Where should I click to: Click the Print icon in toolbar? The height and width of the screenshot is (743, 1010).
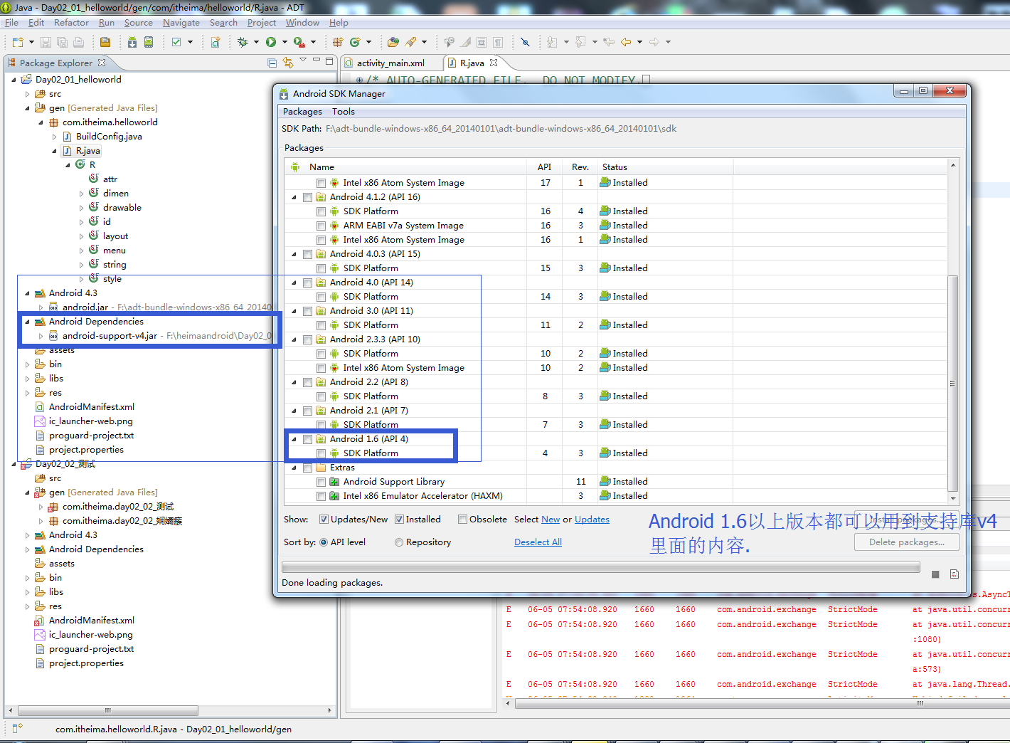(78, 43)
